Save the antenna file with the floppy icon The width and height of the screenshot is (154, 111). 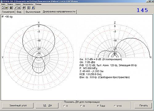pos(11,8)
